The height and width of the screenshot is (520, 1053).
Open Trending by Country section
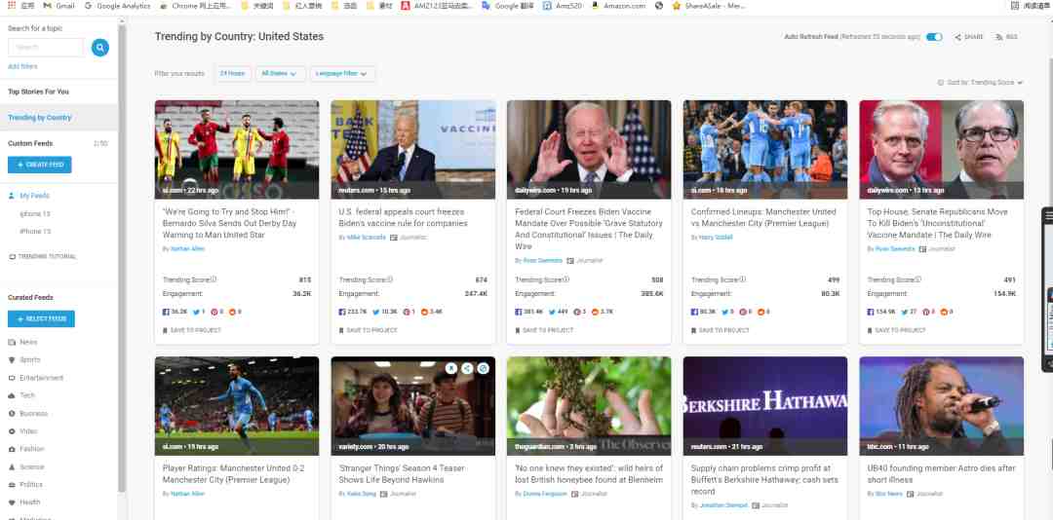coord(40,118)
